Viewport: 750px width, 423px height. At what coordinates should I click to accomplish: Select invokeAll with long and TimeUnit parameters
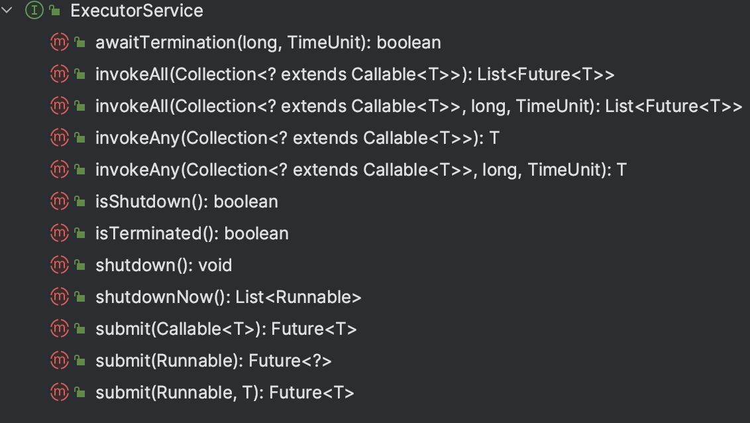click(x=418, y=106)
